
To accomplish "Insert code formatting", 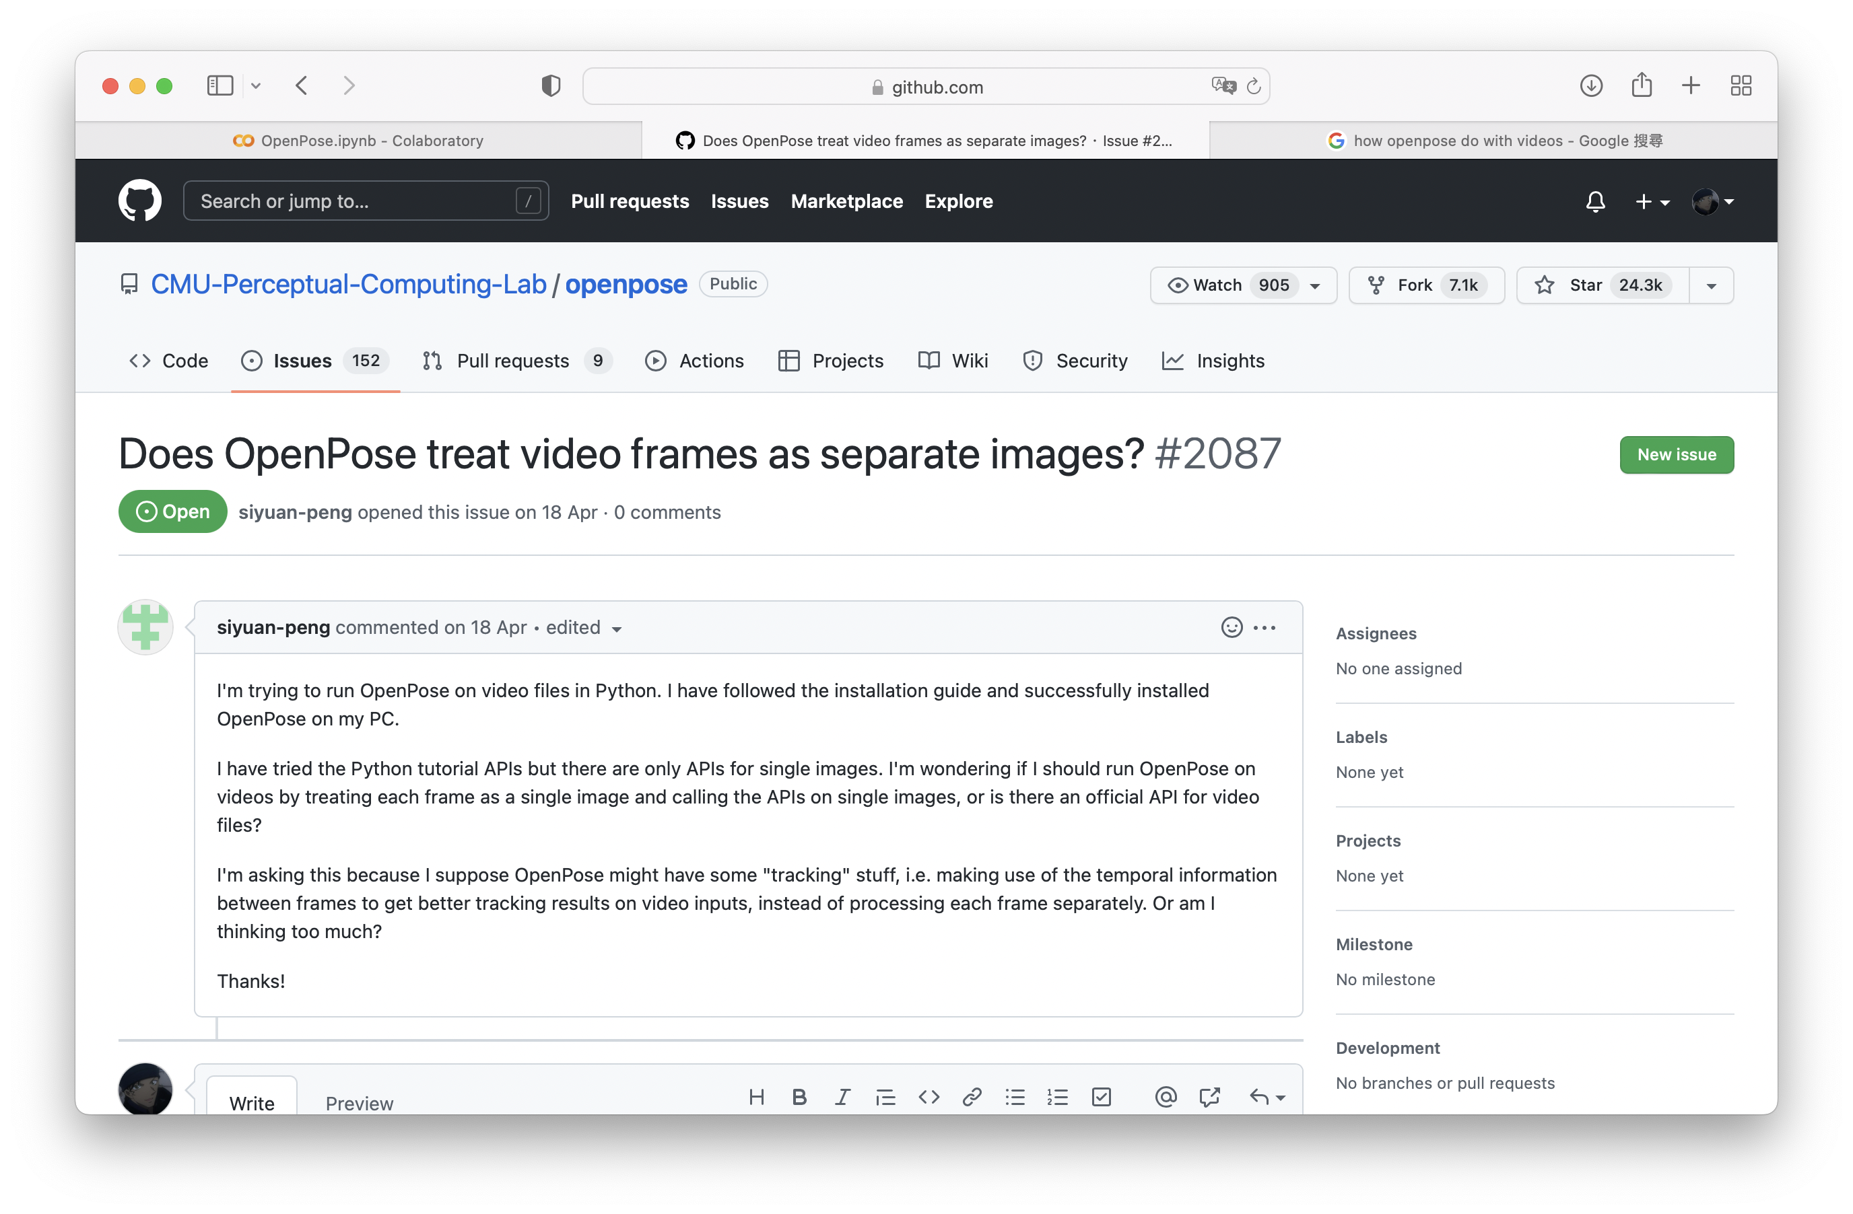I will [929, 1098].
